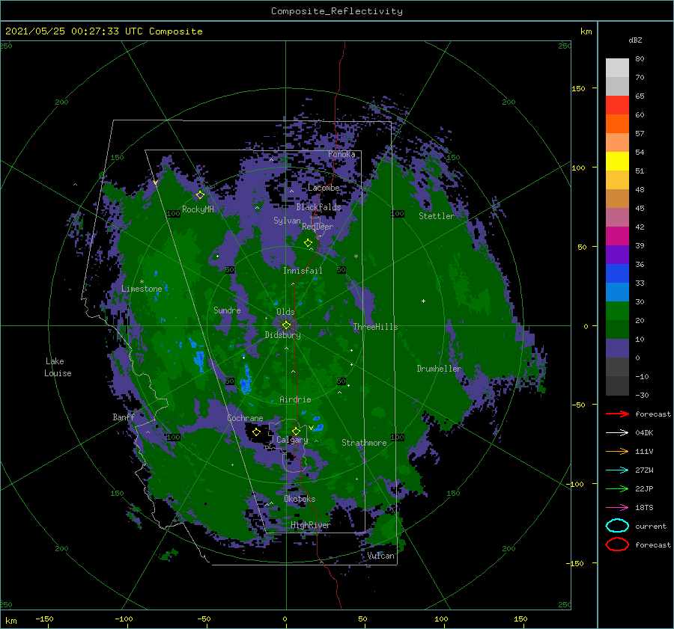
Task: Click the blue echo cell north of Airdrie
Action: (x=246, y=381)
